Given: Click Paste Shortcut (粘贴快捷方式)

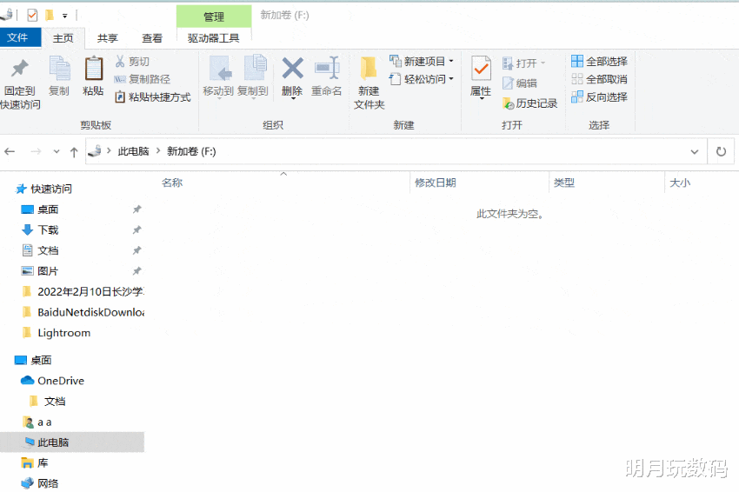Looking at the screenshot, I should (153, 97).
